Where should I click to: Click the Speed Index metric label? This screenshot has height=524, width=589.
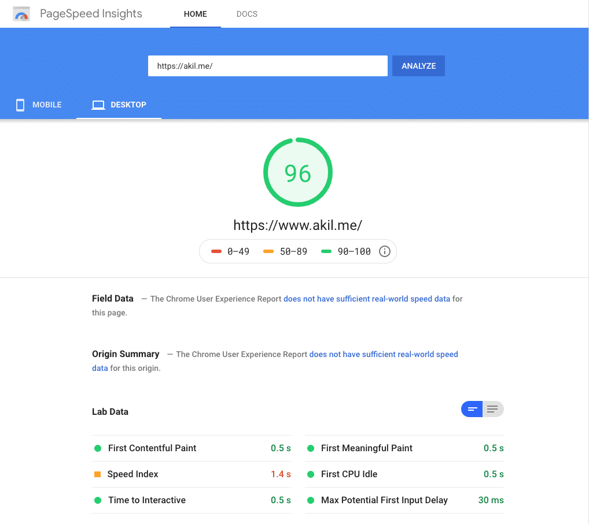(x=132, y=474)
